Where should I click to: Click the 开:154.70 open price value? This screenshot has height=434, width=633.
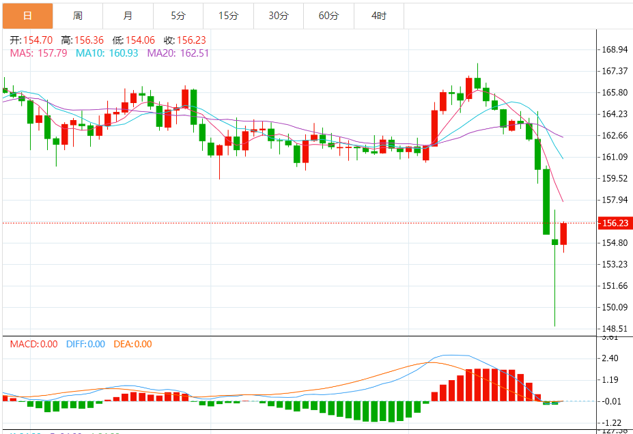pyautogui.click(x=31, y=40)
